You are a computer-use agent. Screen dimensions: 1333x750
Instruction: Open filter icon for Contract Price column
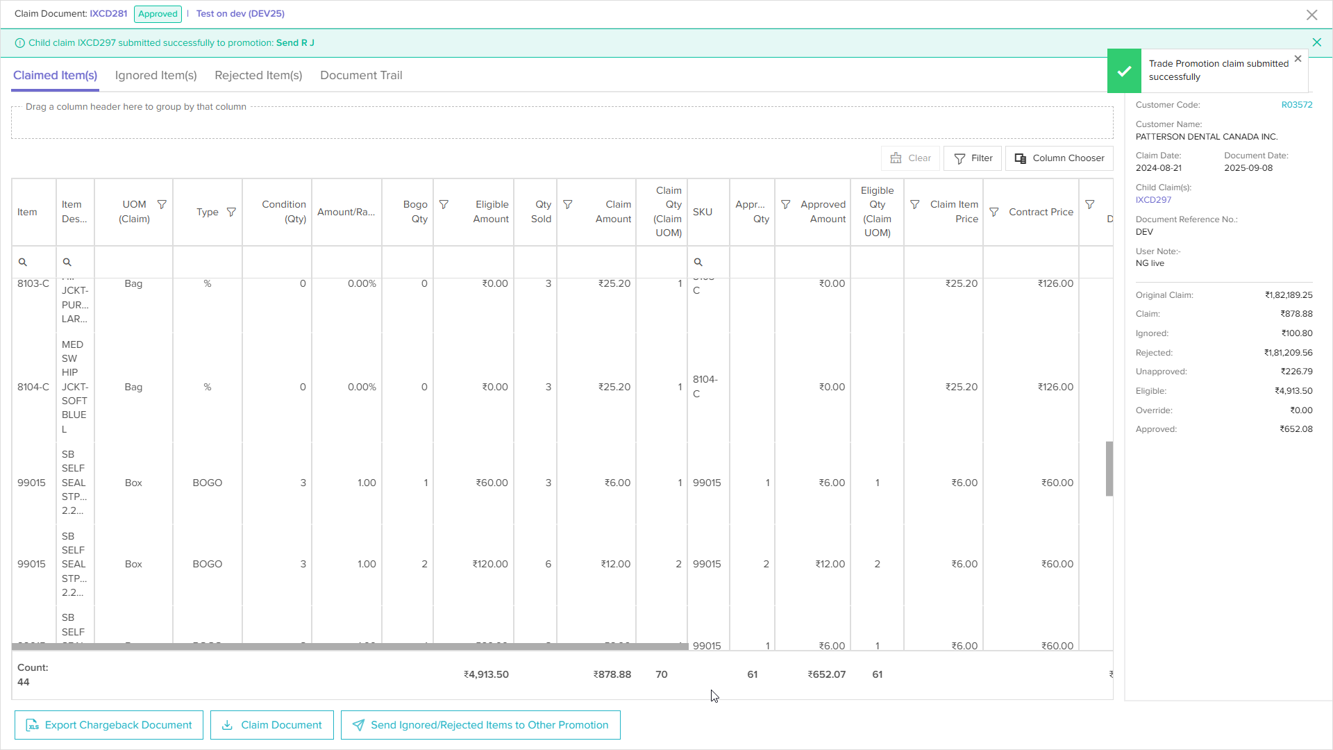point(994,212)
